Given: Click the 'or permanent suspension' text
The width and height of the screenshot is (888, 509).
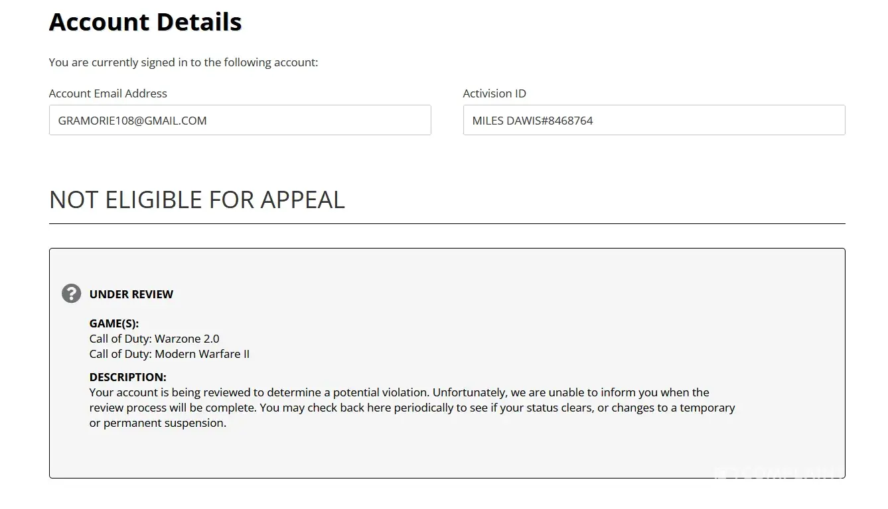Looking at the screenshot, I should [158, 423].
